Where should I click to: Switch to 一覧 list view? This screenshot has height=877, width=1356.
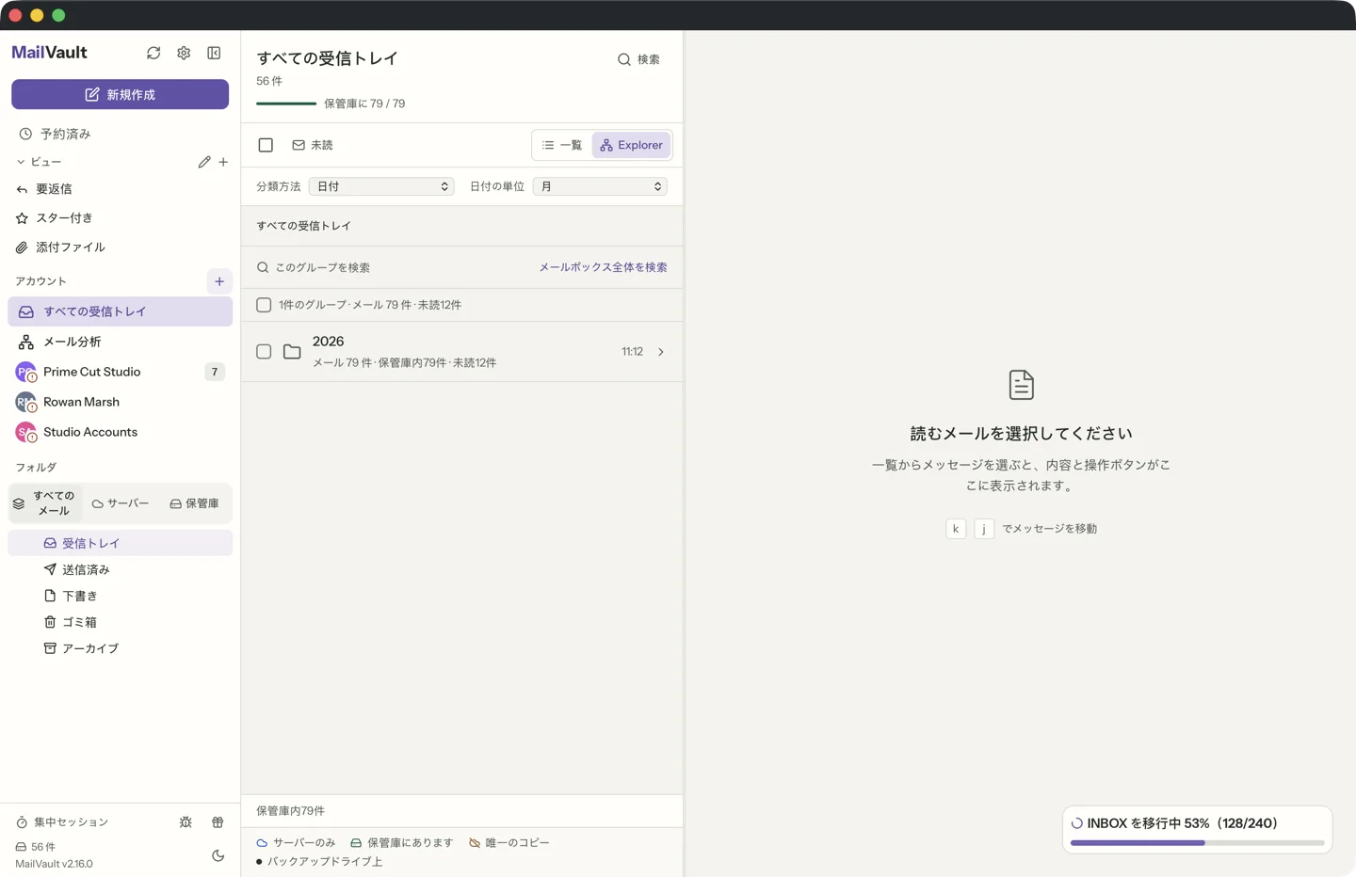[x=562, y=145]
